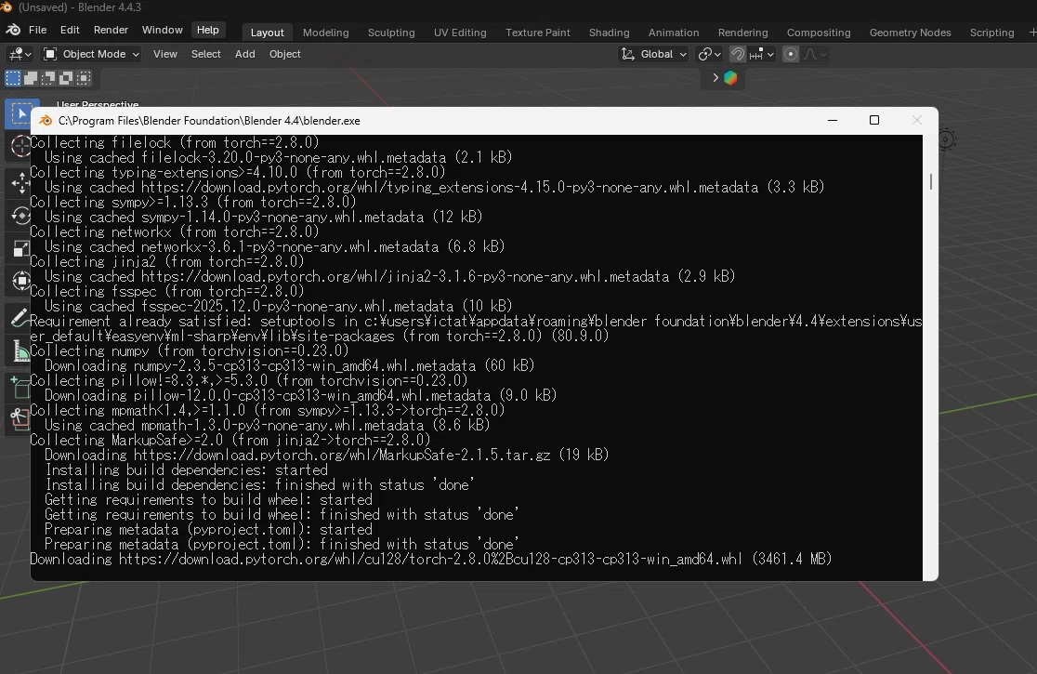
Task: Click the 'Collecting filelock' console line
Action: pos(175,142)
